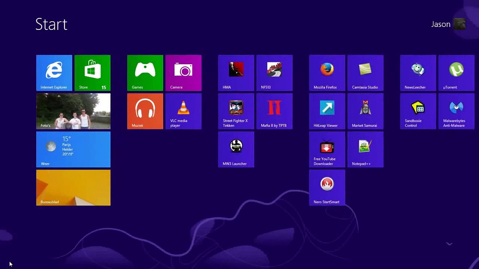Start the MW3 Launcher tile
Viewport: 479px width, 269px height.
point(236,149)
